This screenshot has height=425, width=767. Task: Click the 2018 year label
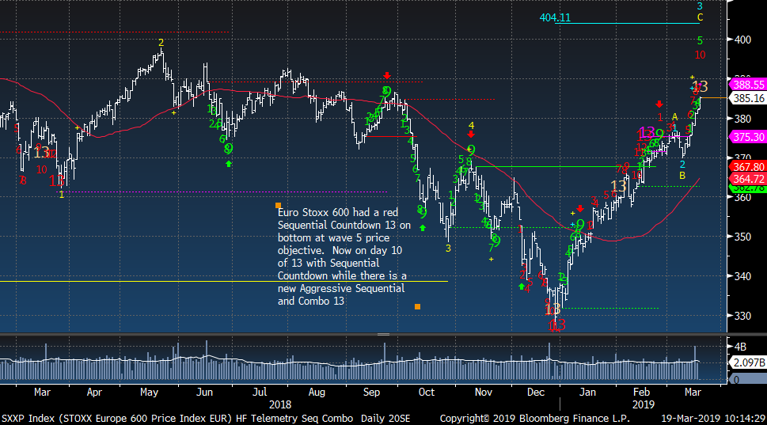(279, 405)
